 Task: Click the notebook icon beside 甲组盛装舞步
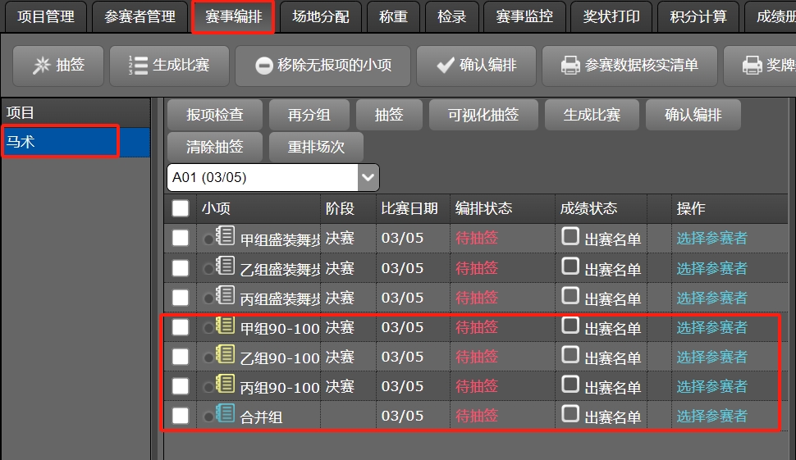point(226,237)
